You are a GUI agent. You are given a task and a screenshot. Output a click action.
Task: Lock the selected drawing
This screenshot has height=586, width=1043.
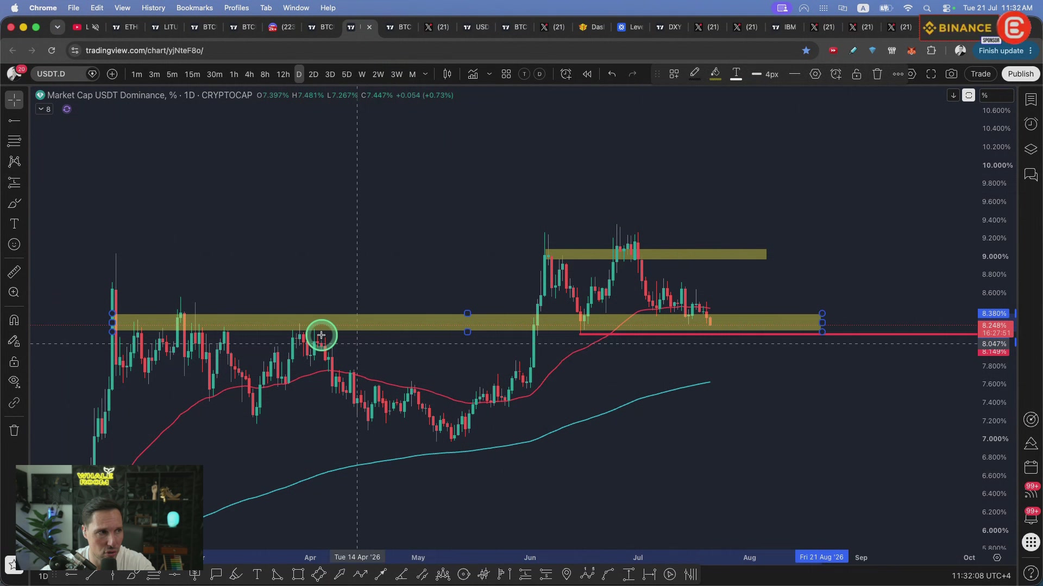pos(857,74)
